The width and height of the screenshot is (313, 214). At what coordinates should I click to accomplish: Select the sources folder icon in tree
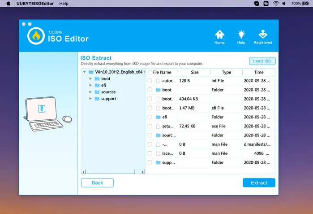(x=97, y=92)
